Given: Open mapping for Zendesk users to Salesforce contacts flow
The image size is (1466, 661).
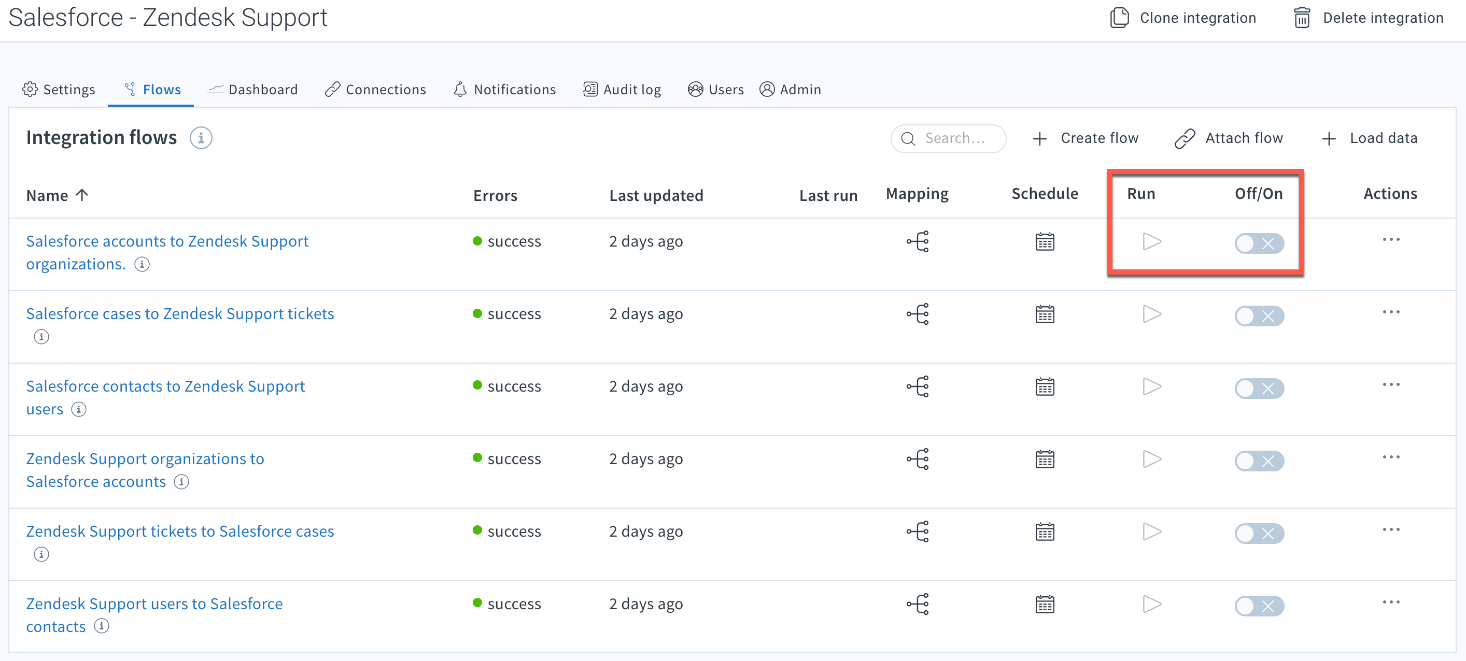Looking at the screenshot, I should (918, 603).
